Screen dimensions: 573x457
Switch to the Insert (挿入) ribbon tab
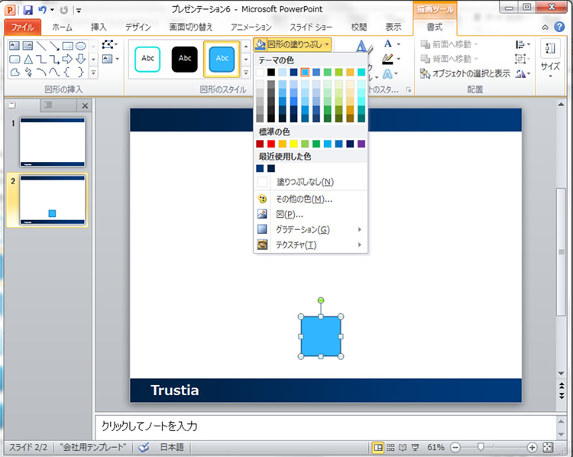[x=99, y=27]
